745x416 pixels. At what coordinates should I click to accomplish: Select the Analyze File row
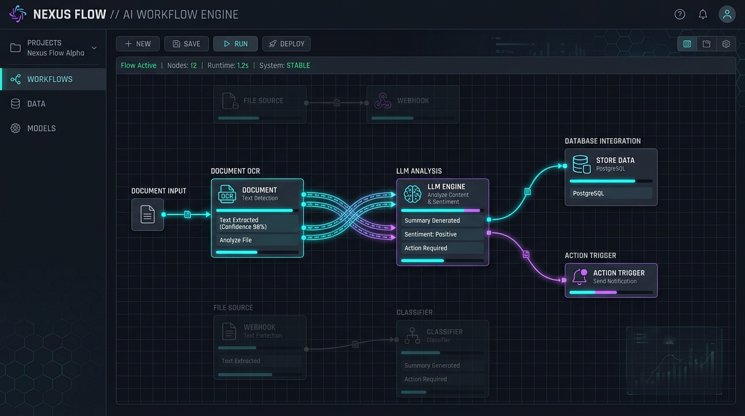pos(257,240)
